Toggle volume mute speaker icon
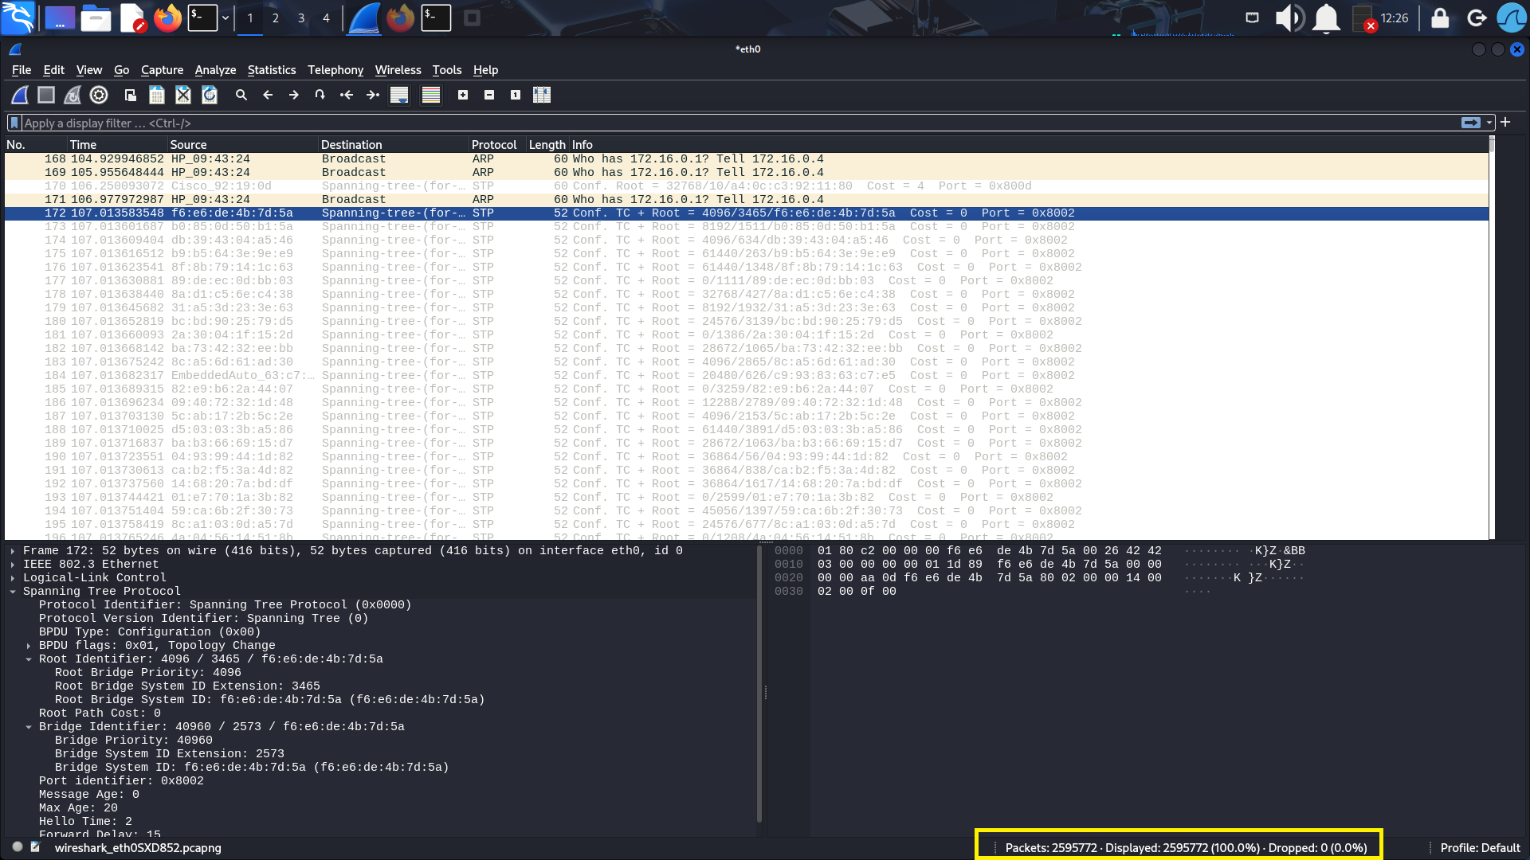This screenshot has width=1530, height=860. click(1289, 18)
